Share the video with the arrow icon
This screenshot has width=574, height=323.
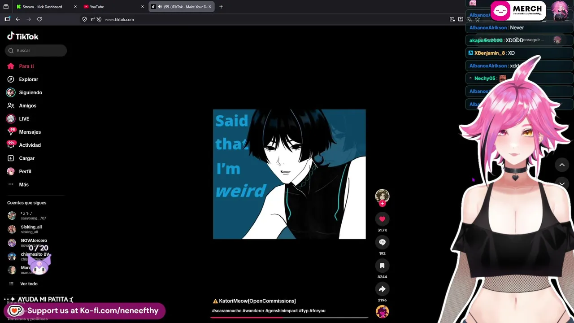coord(382,289)
